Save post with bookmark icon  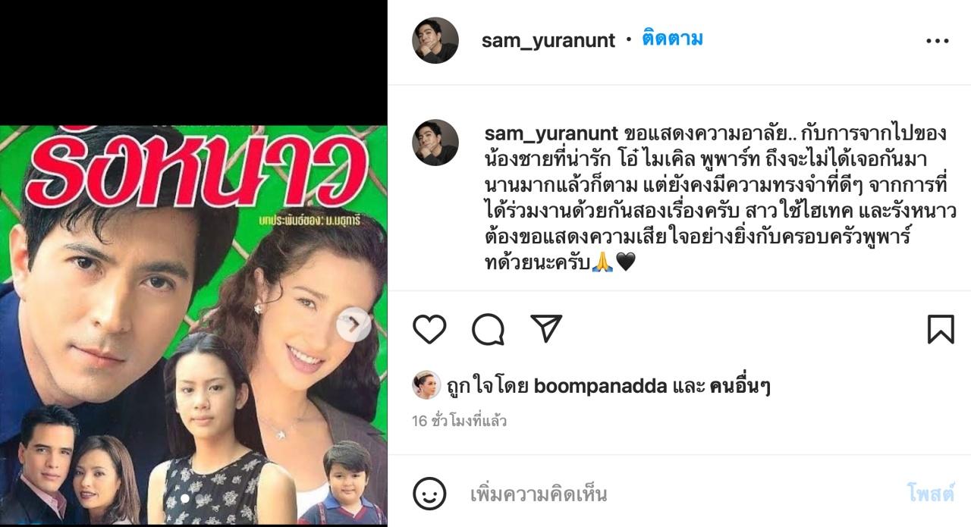click(x=941, y=329)
